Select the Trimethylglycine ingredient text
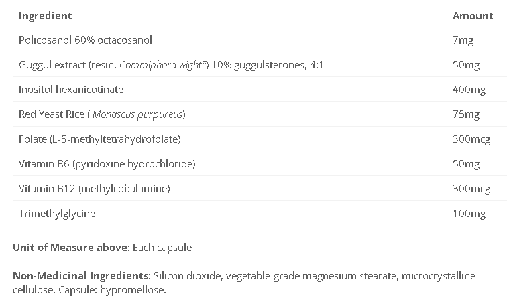Viewport: 507px width, 306px height. click(57, 214)
